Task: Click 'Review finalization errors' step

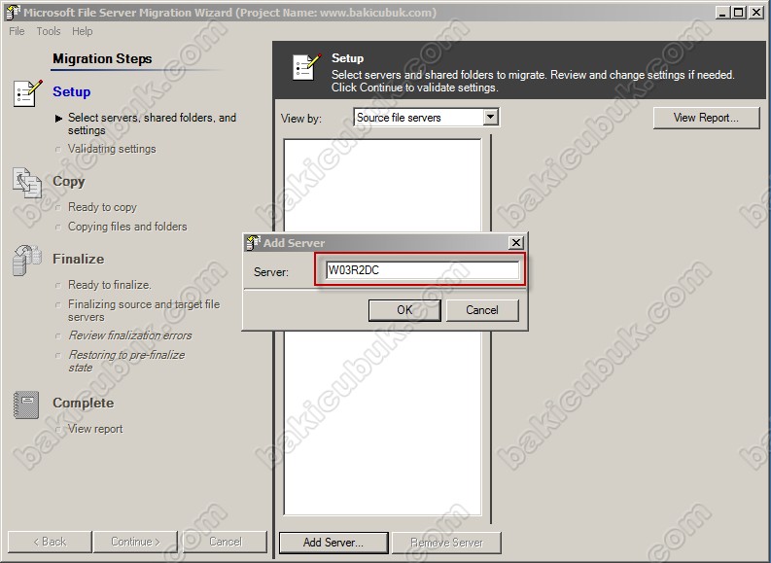Action: pos(130,335)
